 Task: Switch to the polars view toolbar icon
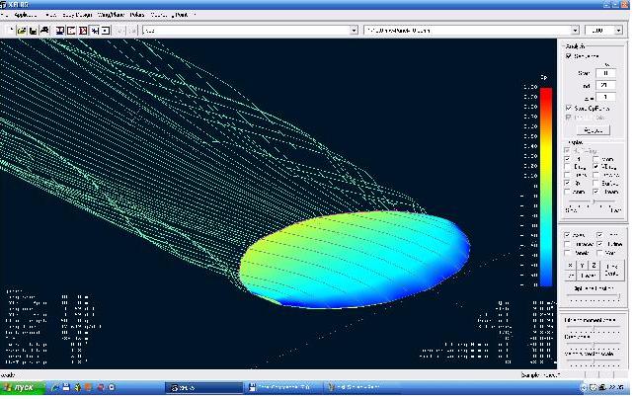pyautogui.click(x=71, y=31)
